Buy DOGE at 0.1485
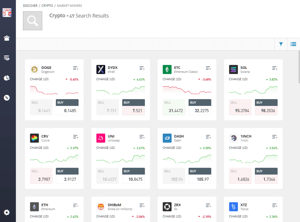This screenshot has width=300, height=222. click(x=67, y=107)
